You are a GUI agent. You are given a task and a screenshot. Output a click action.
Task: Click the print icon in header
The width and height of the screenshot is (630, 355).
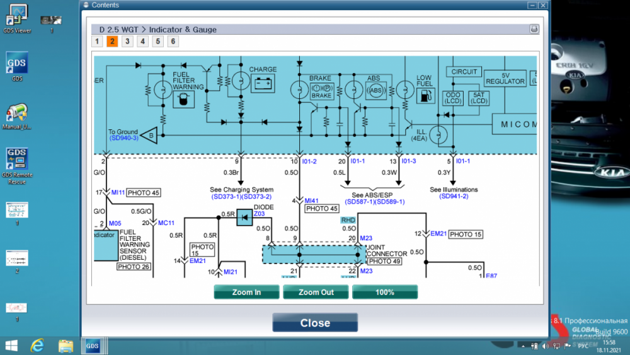pyautogui.click(x=534, y=29)
